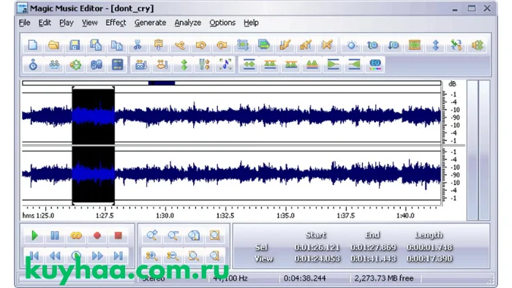Click the blue square with arrows icon
This screenshot has width=512, height=288.
point(118,64)
